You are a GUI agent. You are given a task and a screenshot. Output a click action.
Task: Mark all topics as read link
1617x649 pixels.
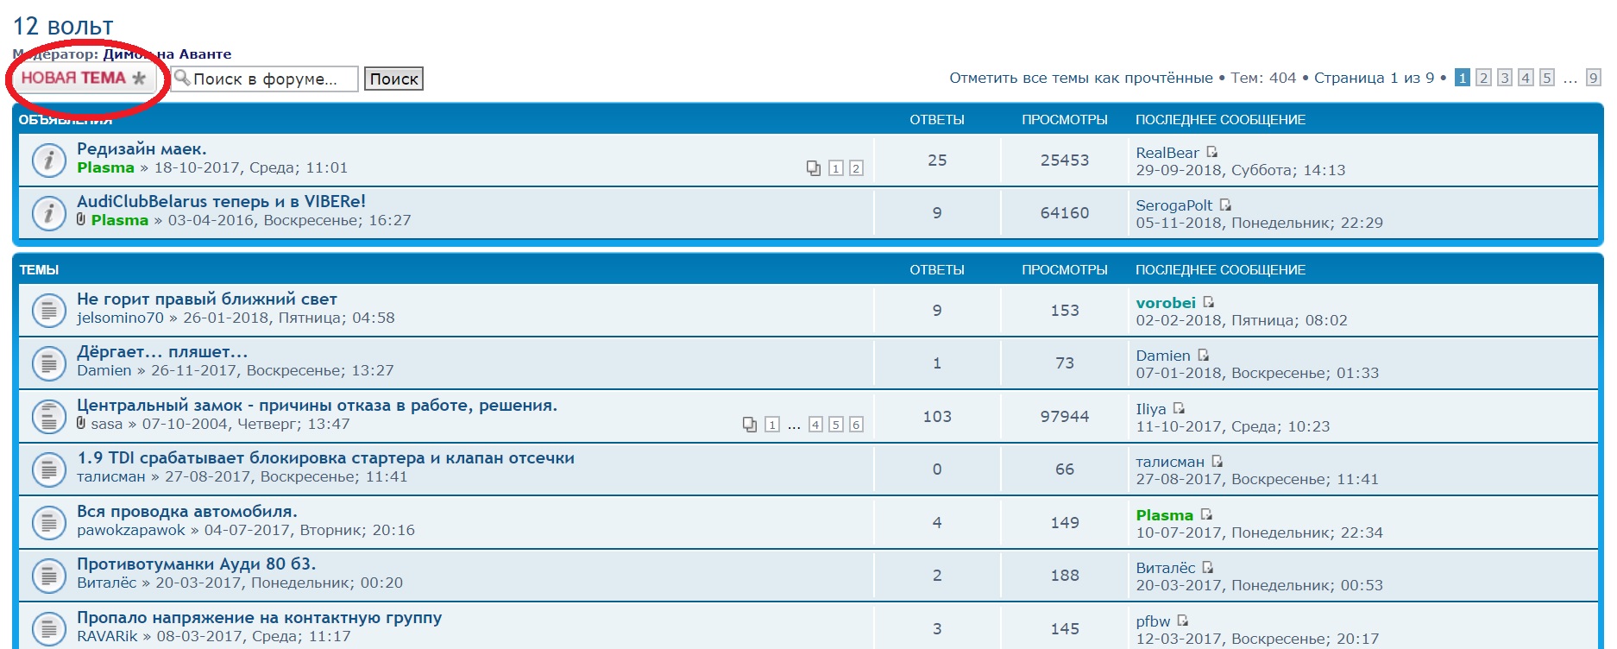[1081, 78]
